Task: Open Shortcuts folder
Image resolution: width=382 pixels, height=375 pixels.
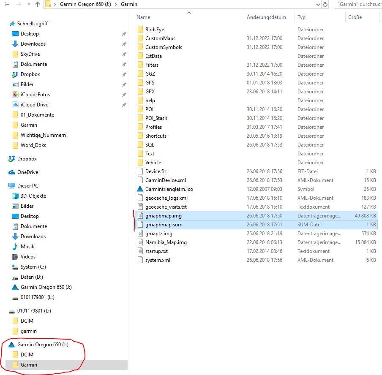Action: coord(156,136)
